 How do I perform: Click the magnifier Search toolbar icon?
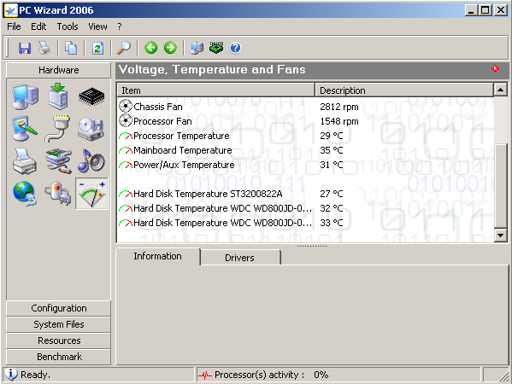[124, 48]
